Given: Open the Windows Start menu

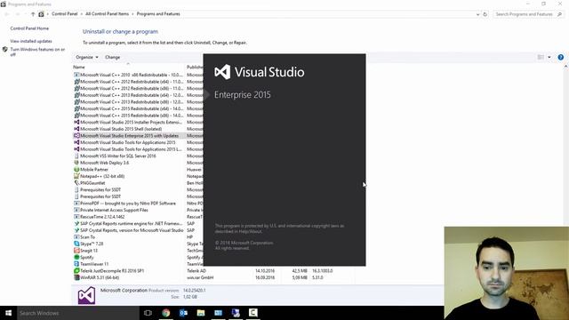Looking at the screenshot, I should 8,313.
